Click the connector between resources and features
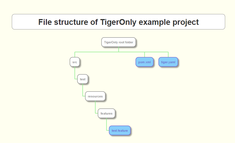 pos(95,107)
